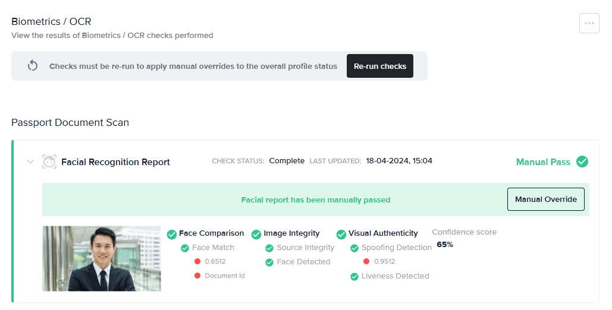Click the Source Integrity result label
Viewport: 612px width, 310px height.
pos(305,248)
